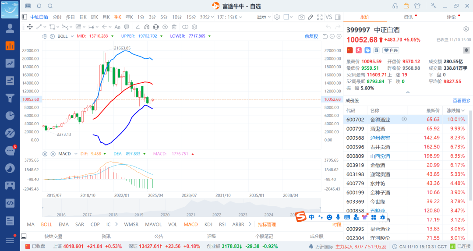Toggle the linked circles sync tool
Screen dimensions: 473x251
[185, 27]
